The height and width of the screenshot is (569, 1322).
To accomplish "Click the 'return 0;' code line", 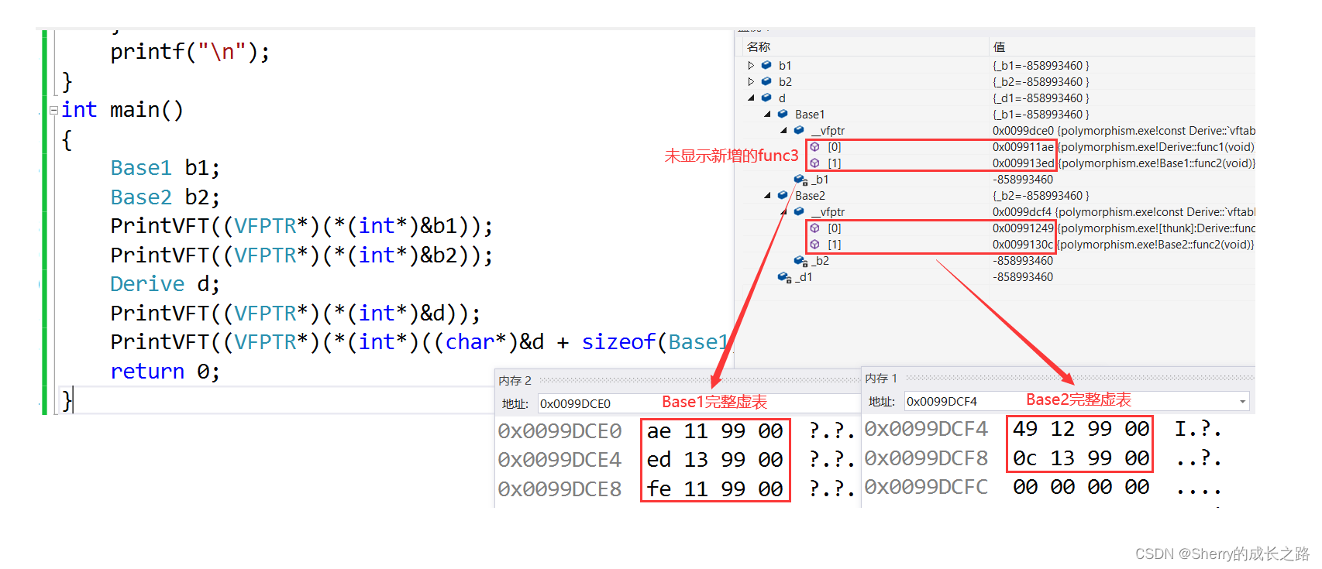I will (165, 372).
